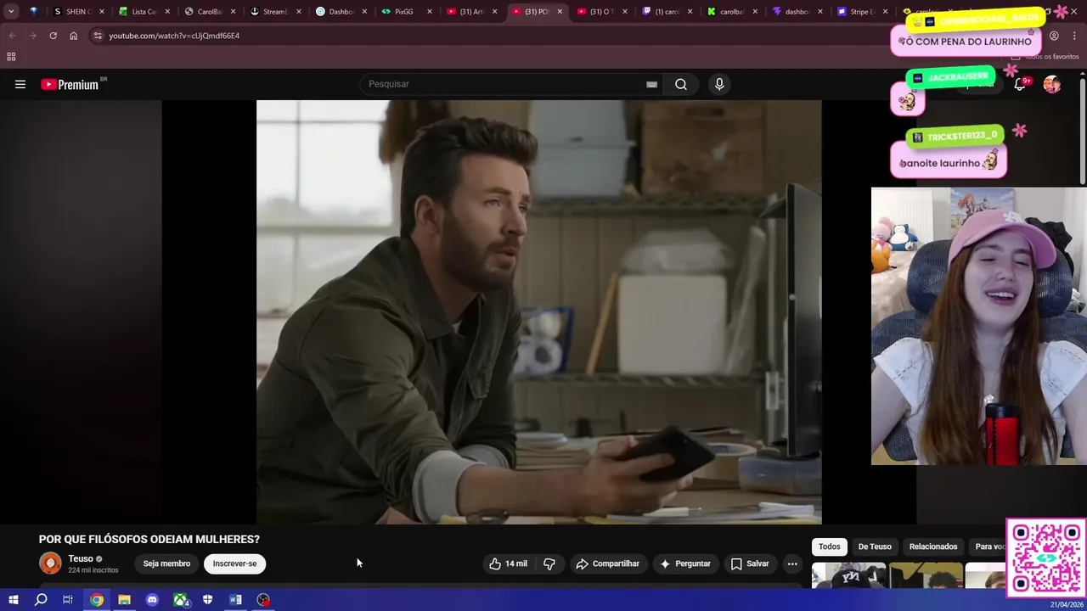Image resolution: width=1087 pixels, height=611 pixels.
Task: Open Word from the taskbar
Action: tap(235, 600)
